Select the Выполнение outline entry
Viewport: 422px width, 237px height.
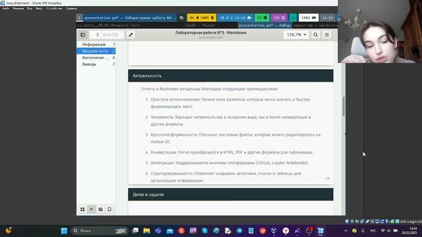pos(96,57)
